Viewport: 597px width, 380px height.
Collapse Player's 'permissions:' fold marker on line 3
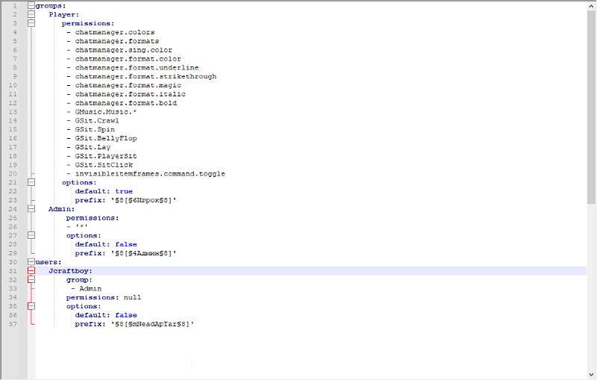point(31,24)
